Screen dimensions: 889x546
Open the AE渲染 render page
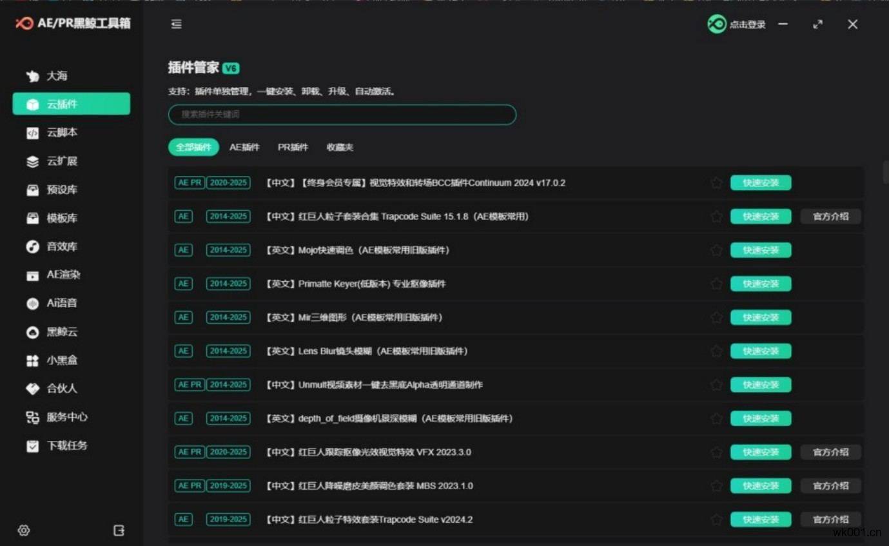coord(63,275)
